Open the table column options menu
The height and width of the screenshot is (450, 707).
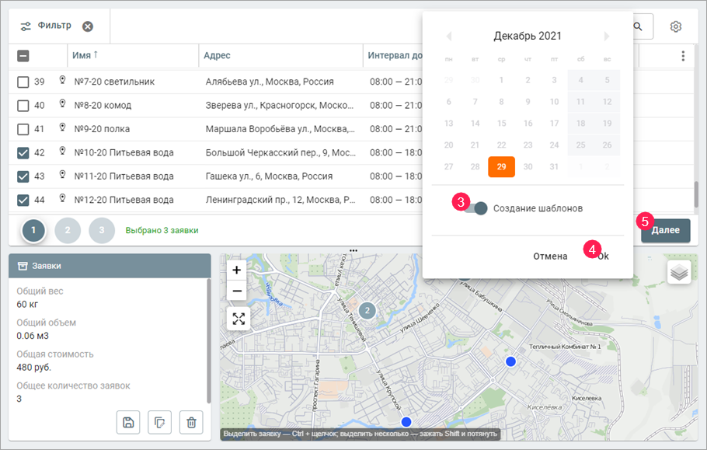pyautogui.click(x=683, y=56)
